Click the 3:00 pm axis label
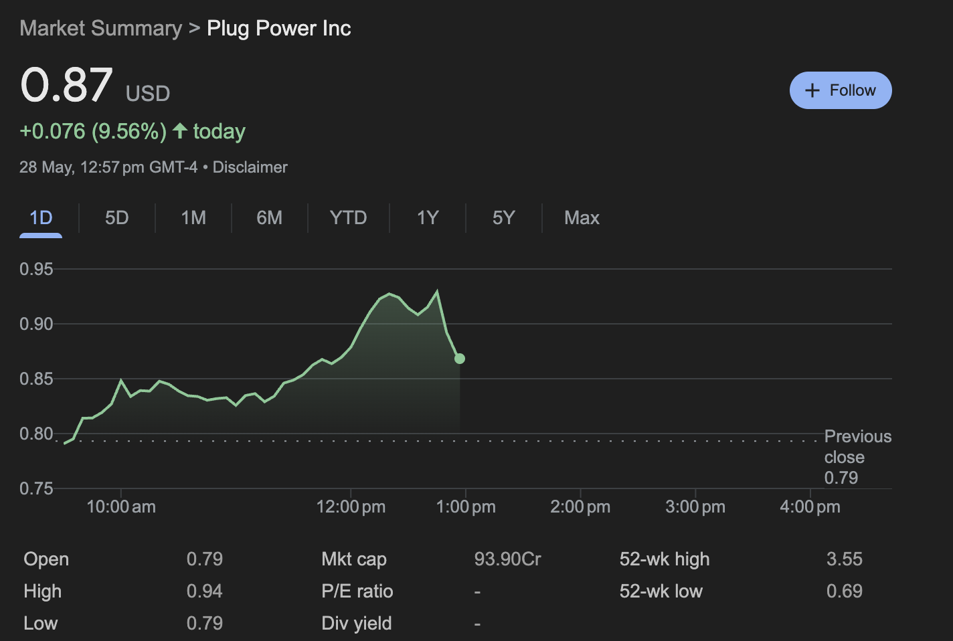Screen dimensions: 953x641 (x=695, y=507)
